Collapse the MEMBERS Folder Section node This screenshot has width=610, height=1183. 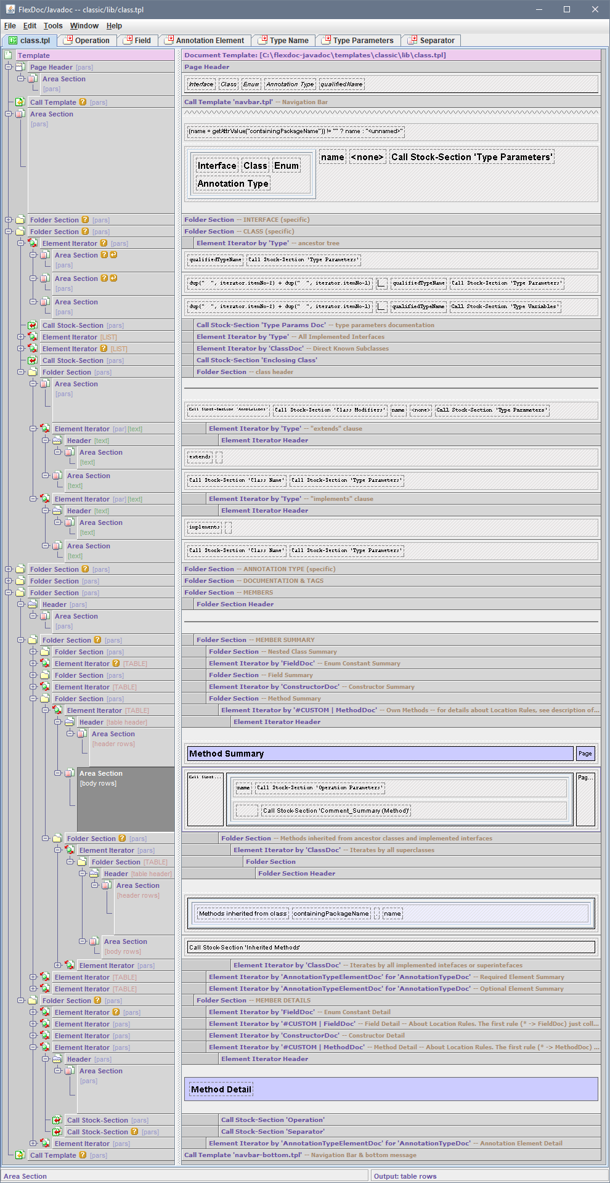tap(9, 593)
